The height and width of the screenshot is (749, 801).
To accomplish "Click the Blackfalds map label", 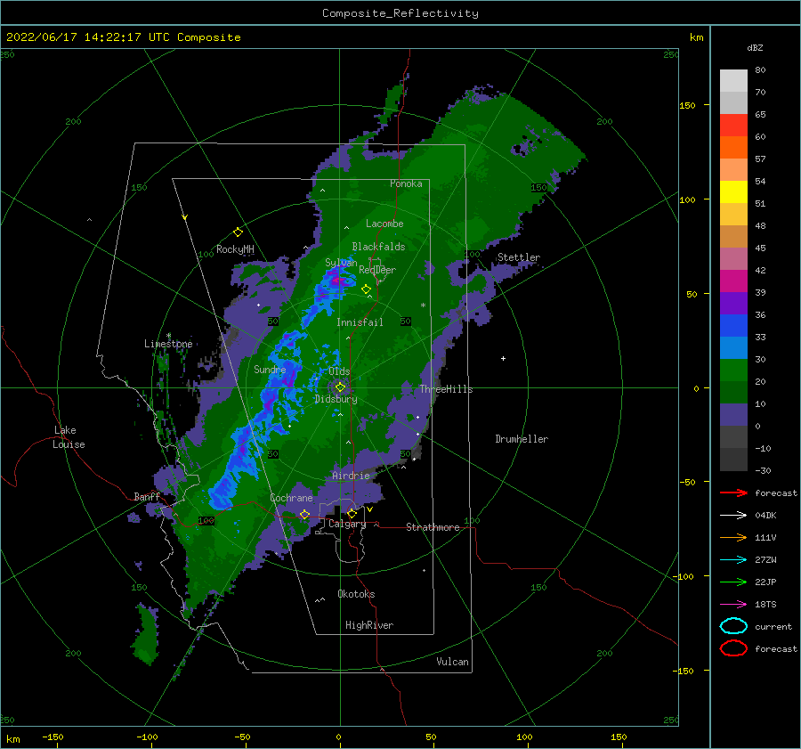I will pyautogui.click(x=378, y=247).
